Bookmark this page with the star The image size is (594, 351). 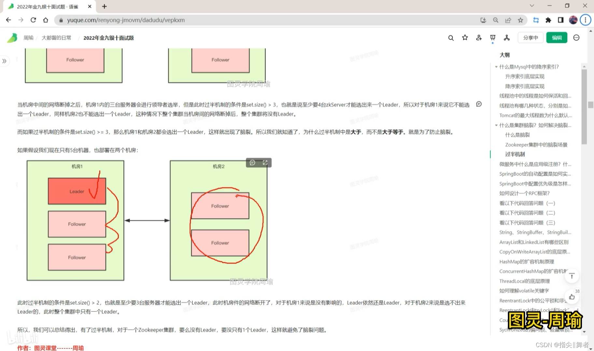tap(520, 20)
